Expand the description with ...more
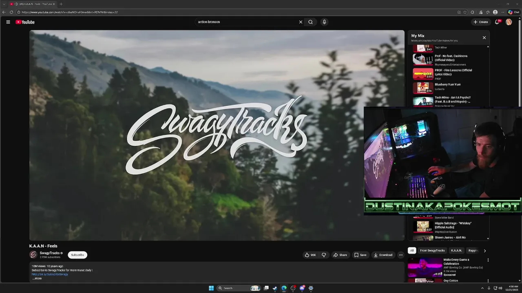The height and width of the screenshot is (293, 522). coord(37,278)
